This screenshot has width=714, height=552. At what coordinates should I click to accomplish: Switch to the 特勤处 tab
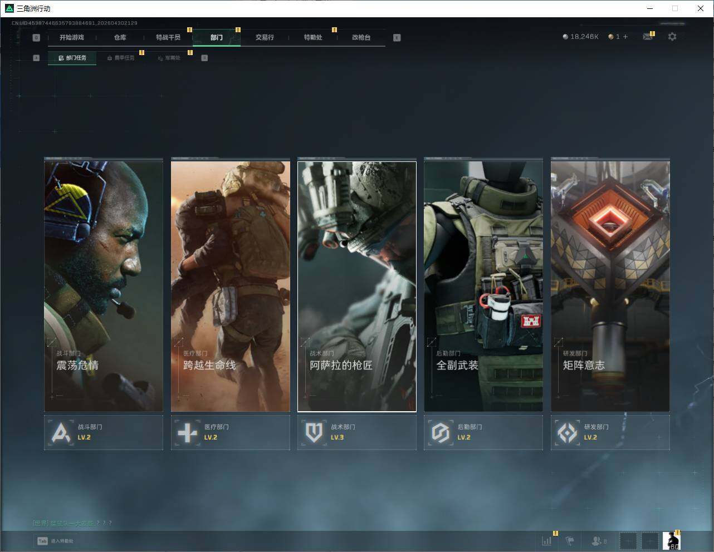click(313, 37)
